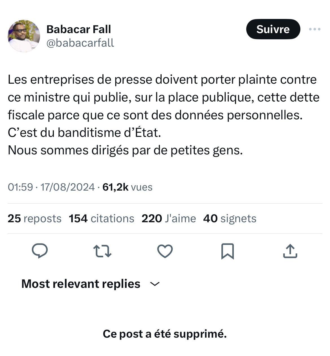Click the 'Ce post a été supprimé' notice

(x=165, y=334)
